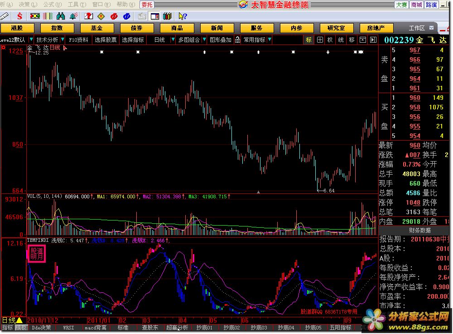Click the 港股 yellow button
Viewport: 453px width, 334px height.
17,28
